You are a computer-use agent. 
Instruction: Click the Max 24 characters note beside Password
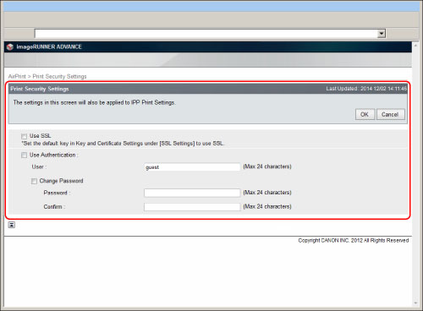point(267,193)
